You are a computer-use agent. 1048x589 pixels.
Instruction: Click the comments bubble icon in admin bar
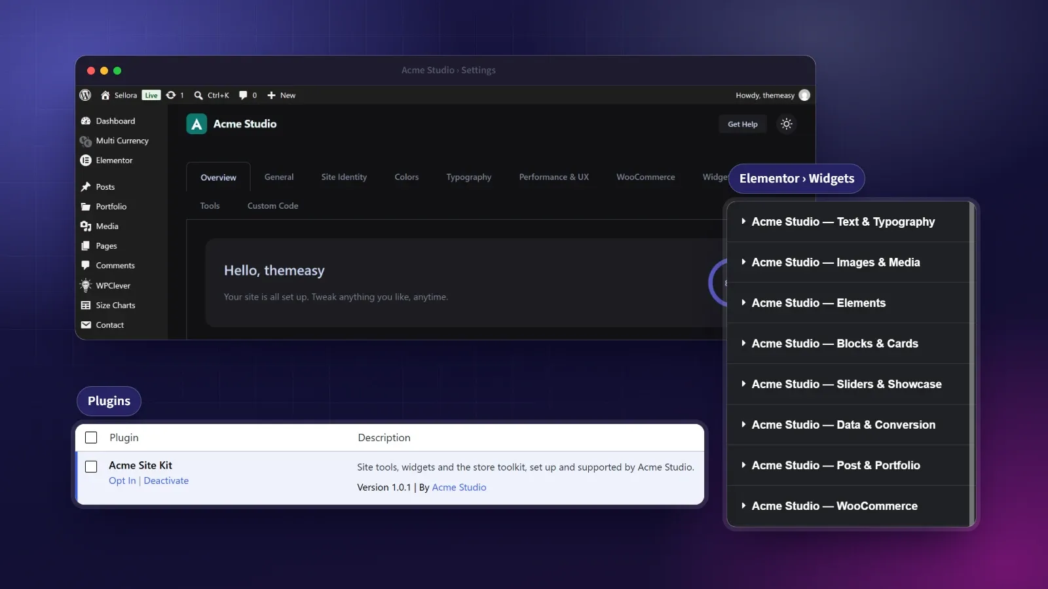coord(243,96)
